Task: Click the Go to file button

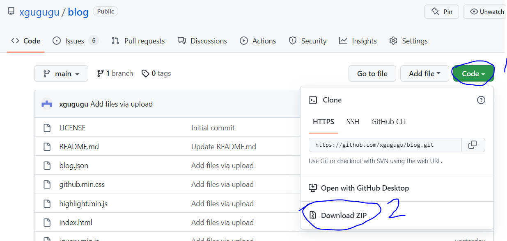Action: [x=372, y=73]
